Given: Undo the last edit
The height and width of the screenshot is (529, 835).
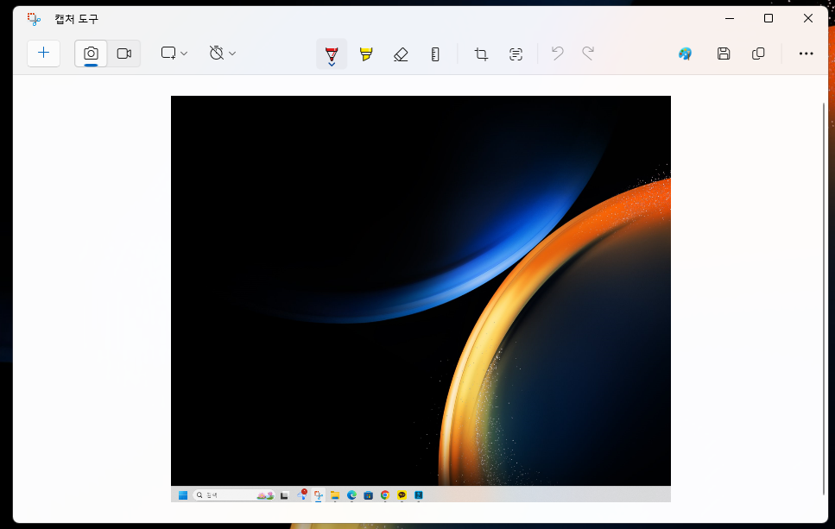Looking at the screenshot, I should (558, 54).
